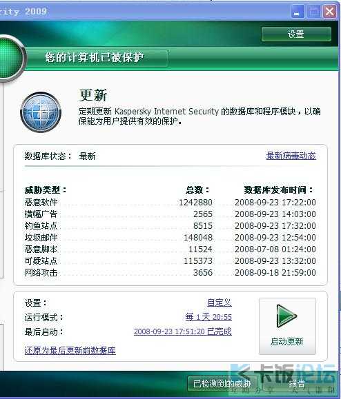The width and height of the screenshot is (341, 399).
Task: Click the 垃圾邮件 count 148048
Action: (198, 238)
